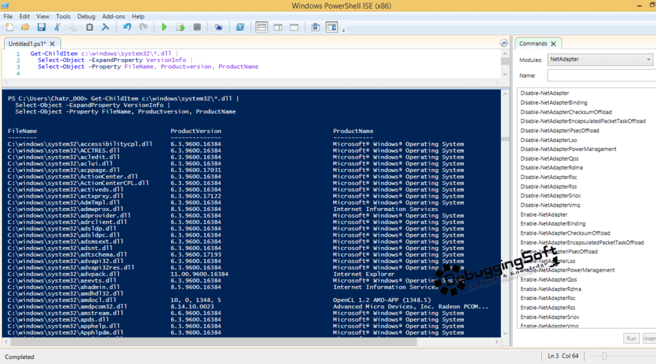Save the current script

[41, 27]
